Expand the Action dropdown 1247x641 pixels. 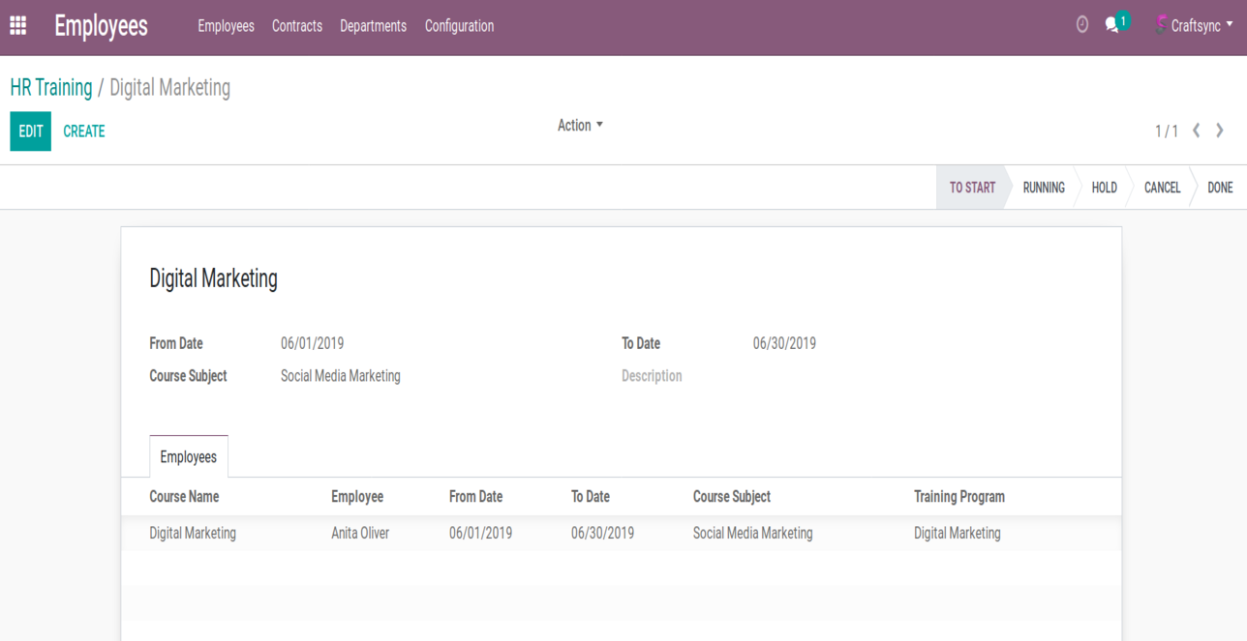(x=580, y=126)
